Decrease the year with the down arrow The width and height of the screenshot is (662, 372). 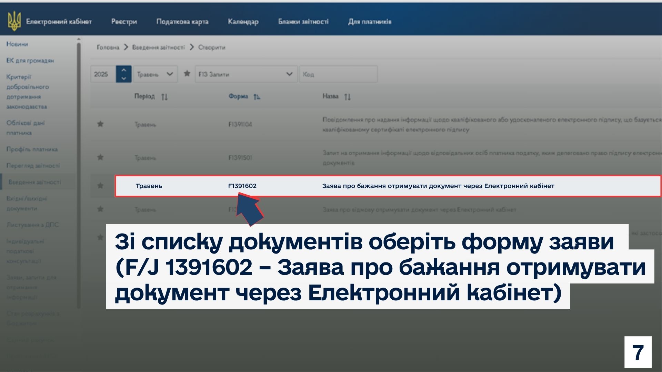(x=124, y=79)
